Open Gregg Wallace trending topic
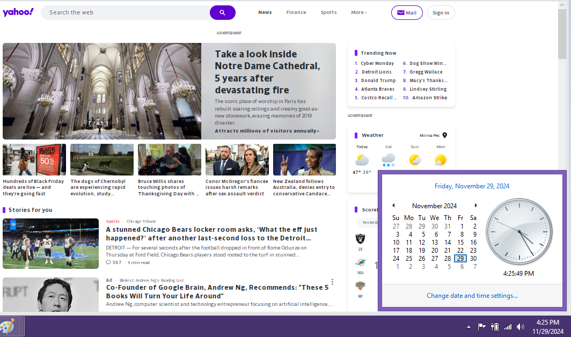The height and width of the screenshot is (337, 571). [426, 72]
